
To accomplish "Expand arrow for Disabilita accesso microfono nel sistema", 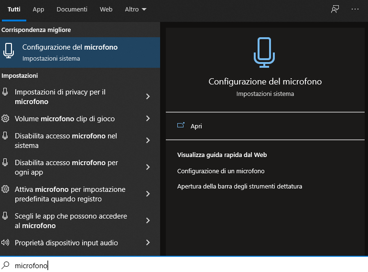I will click(148, 140).
